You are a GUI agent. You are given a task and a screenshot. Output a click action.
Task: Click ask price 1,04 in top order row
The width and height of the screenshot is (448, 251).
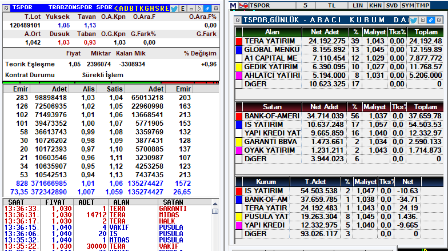tap(115, 98)
